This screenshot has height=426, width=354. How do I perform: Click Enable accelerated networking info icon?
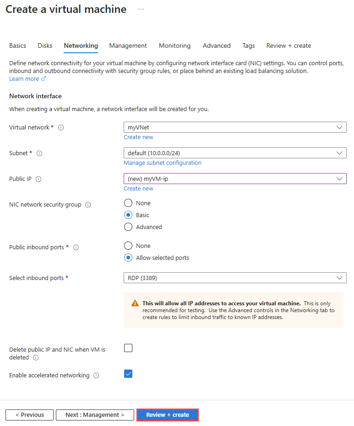pyautogui.click(x=96, y=376)
